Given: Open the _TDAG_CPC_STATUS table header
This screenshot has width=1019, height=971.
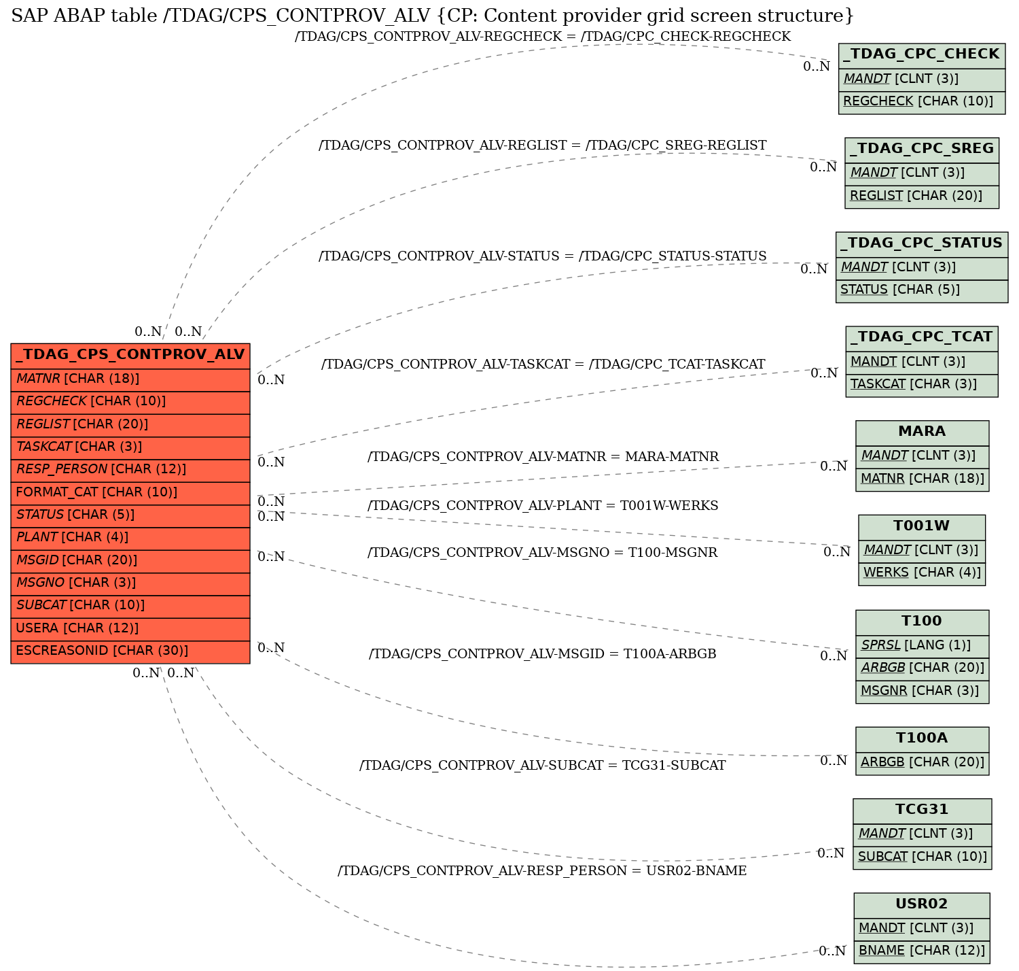Looking at the screenshot, I should point(922,244).
